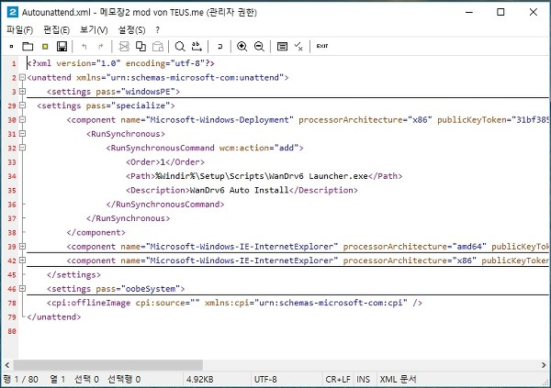Click the UTF-8 encoding status field

pos(265,380)
